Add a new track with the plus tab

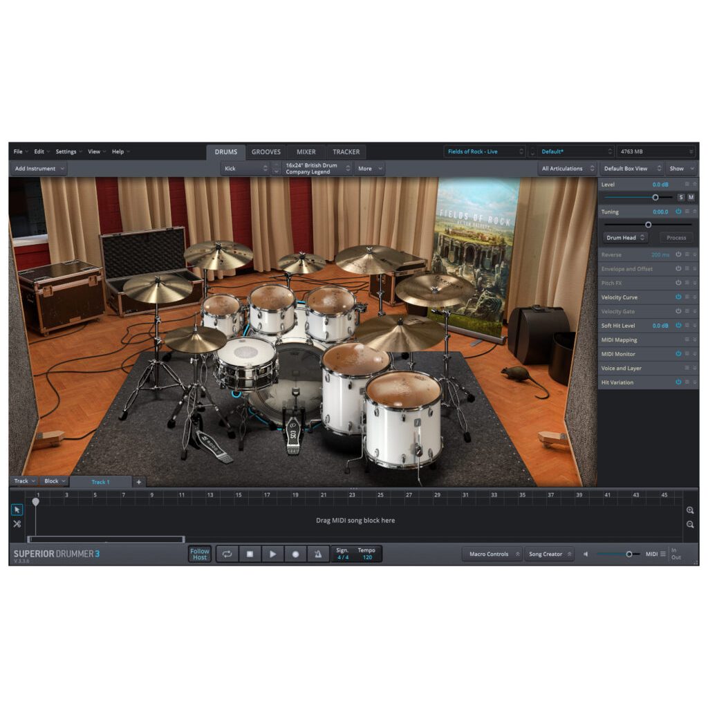click(139, 481)
